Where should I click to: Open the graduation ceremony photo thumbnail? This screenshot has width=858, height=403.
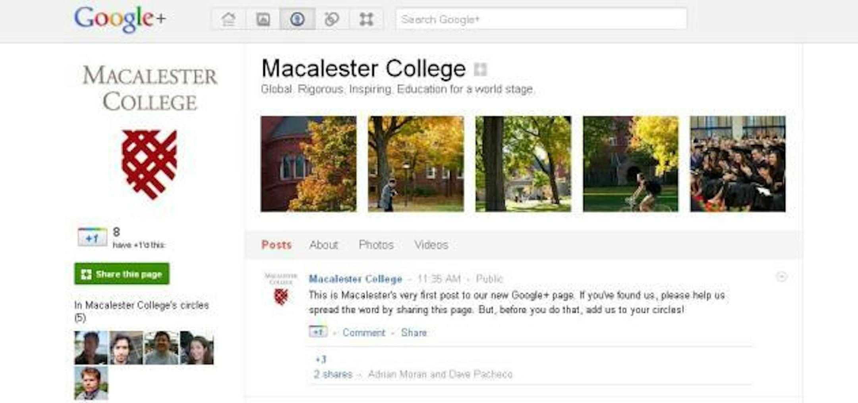pos(738,164)
